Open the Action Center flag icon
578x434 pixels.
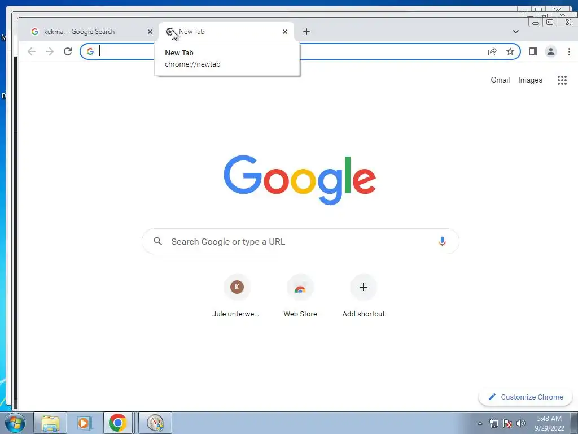[507, 423]
